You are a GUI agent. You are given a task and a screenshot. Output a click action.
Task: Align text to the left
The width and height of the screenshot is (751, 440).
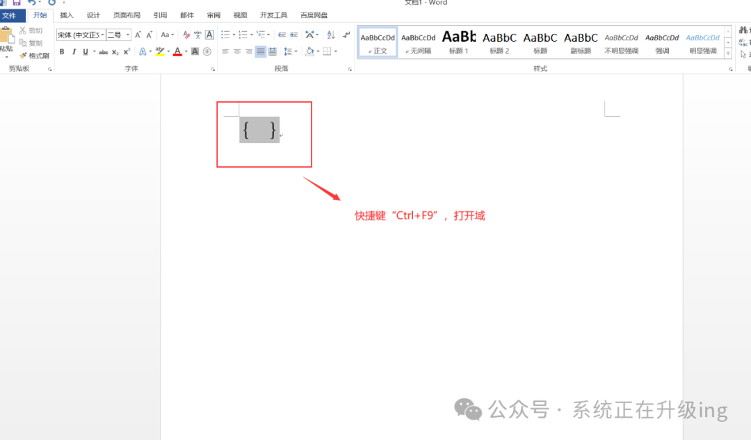pos(225,51)
